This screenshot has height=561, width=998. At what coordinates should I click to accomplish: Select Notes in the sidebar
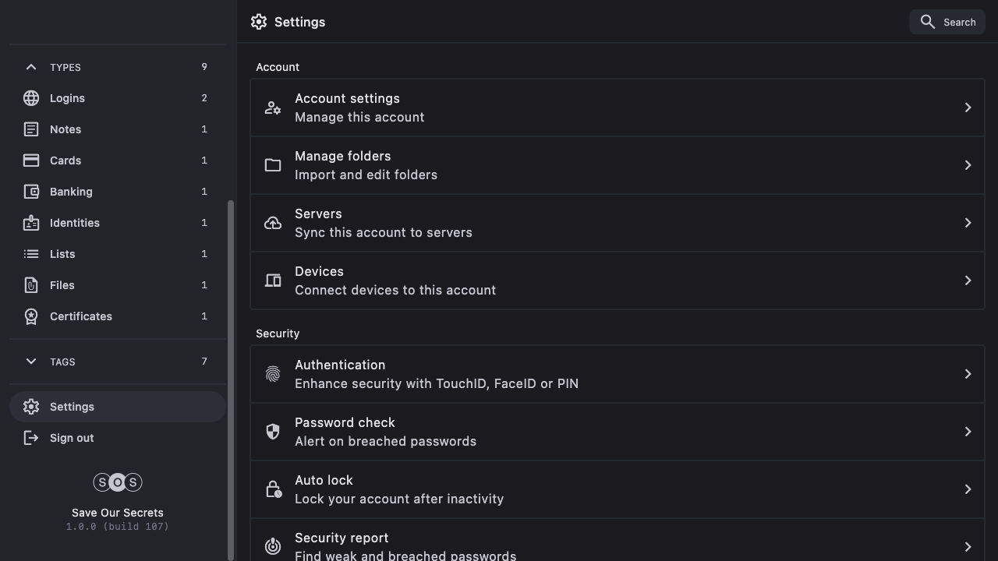(x=65, y=129)
